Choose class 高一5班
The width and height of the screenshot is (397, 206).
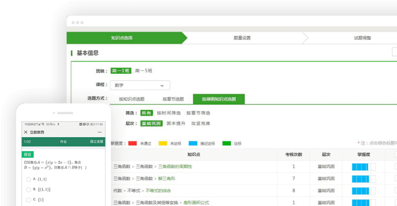143,71
